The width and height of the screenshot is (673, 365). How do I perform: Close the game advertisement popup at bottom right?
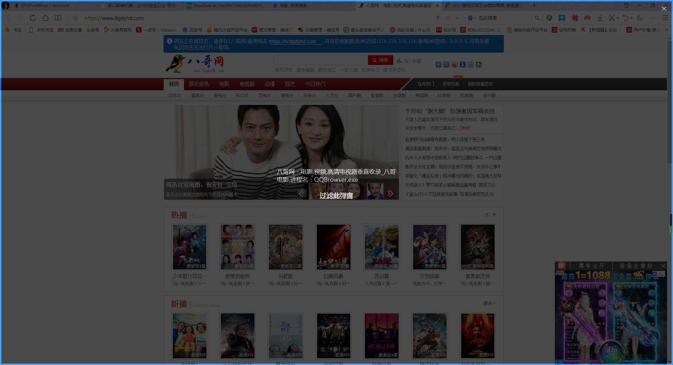[663, 266]
